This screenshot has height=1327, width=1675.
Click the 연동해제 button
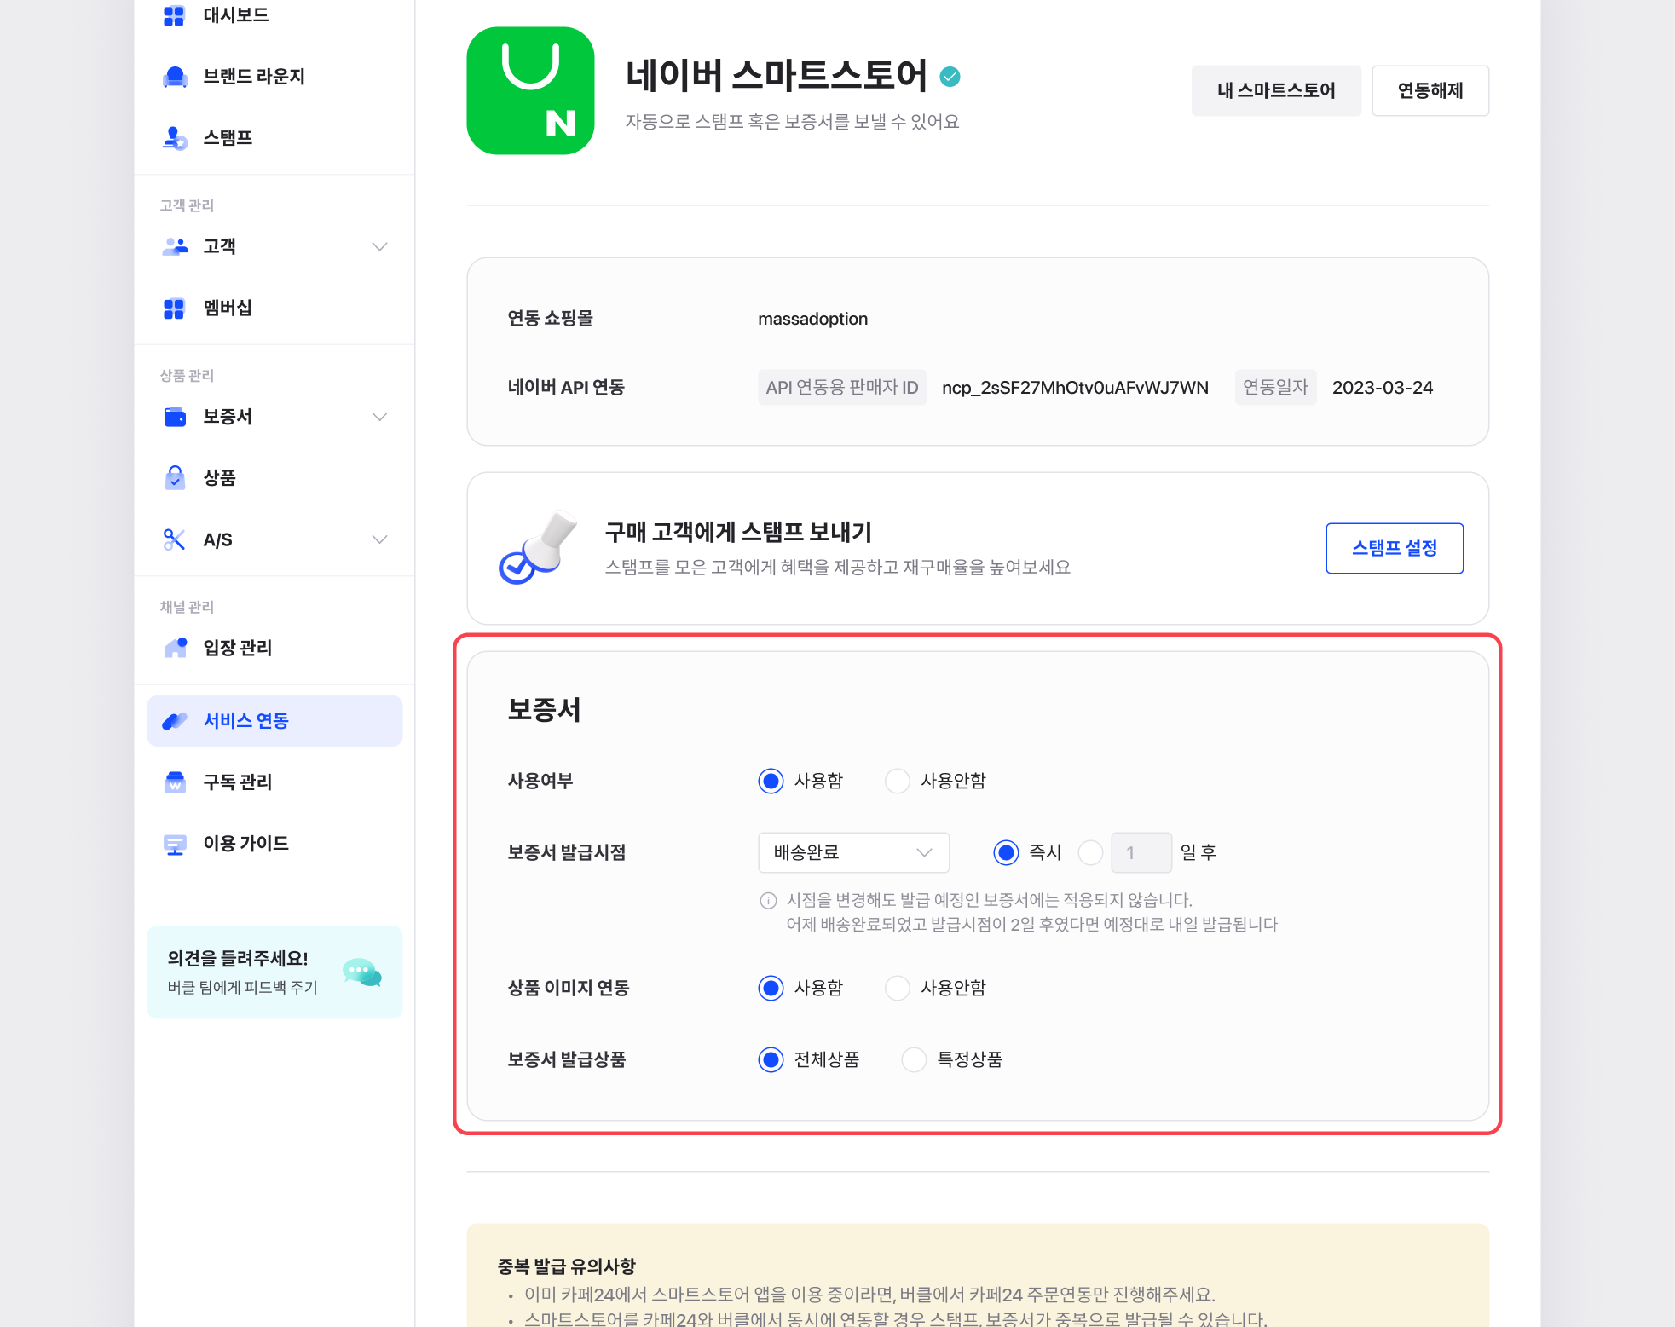pos(1430,90)
